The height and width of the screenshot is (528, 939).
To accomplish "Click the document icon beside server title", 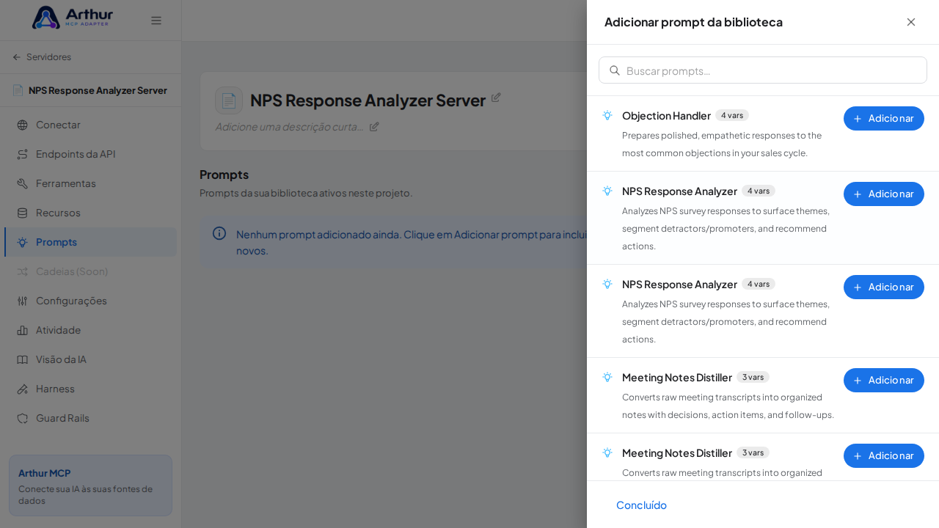I will click(229, 100).
